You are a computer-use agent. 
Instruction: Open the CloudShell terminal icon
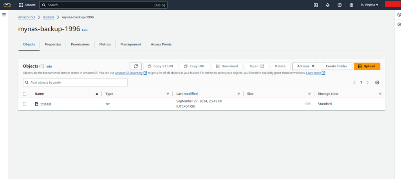point(316,5)
